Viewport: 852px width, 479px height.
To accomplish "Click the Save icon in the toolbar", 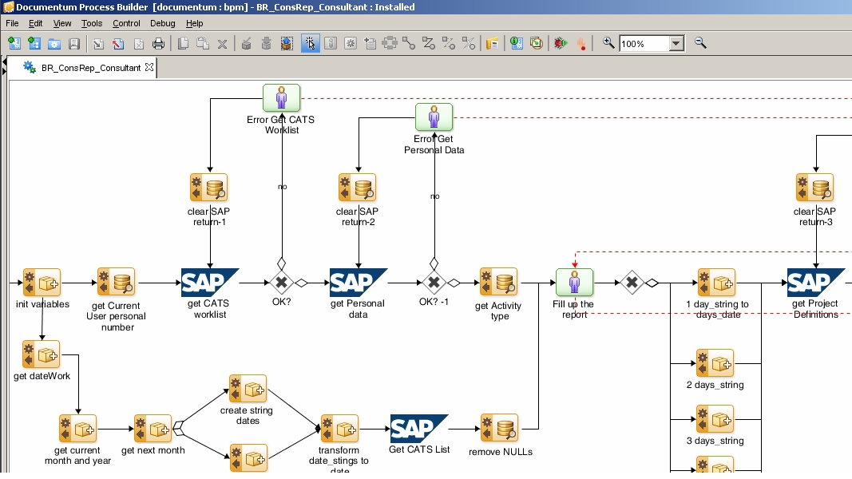I will [74, 44].
